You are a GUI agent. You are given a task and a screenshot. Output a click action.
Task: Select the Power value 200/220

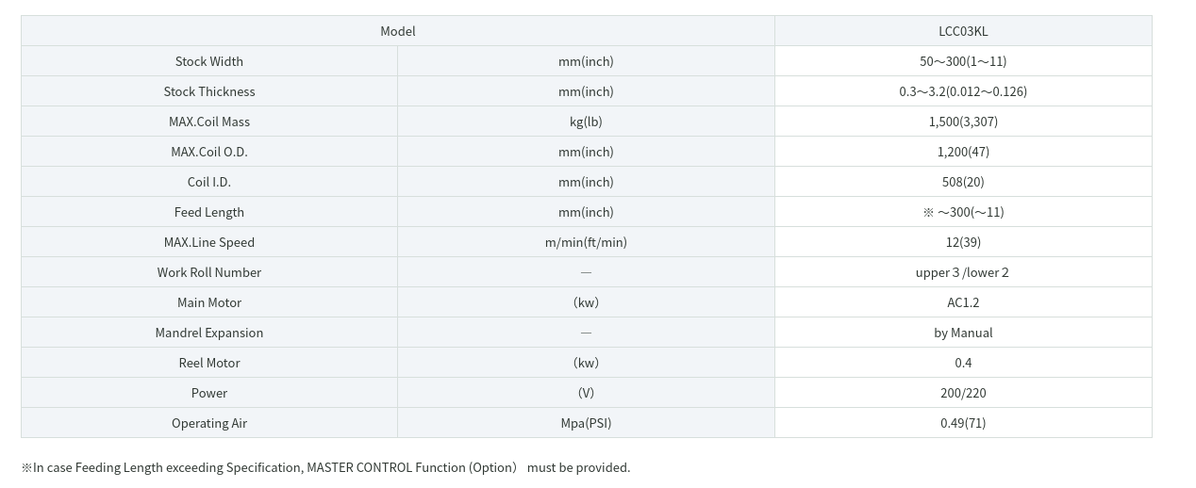963,393
